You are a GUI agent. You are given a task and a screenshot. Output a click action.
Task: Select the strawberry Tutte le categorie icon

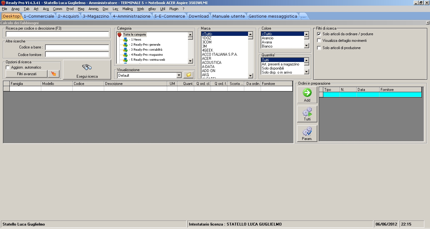(x=120, y=35)
